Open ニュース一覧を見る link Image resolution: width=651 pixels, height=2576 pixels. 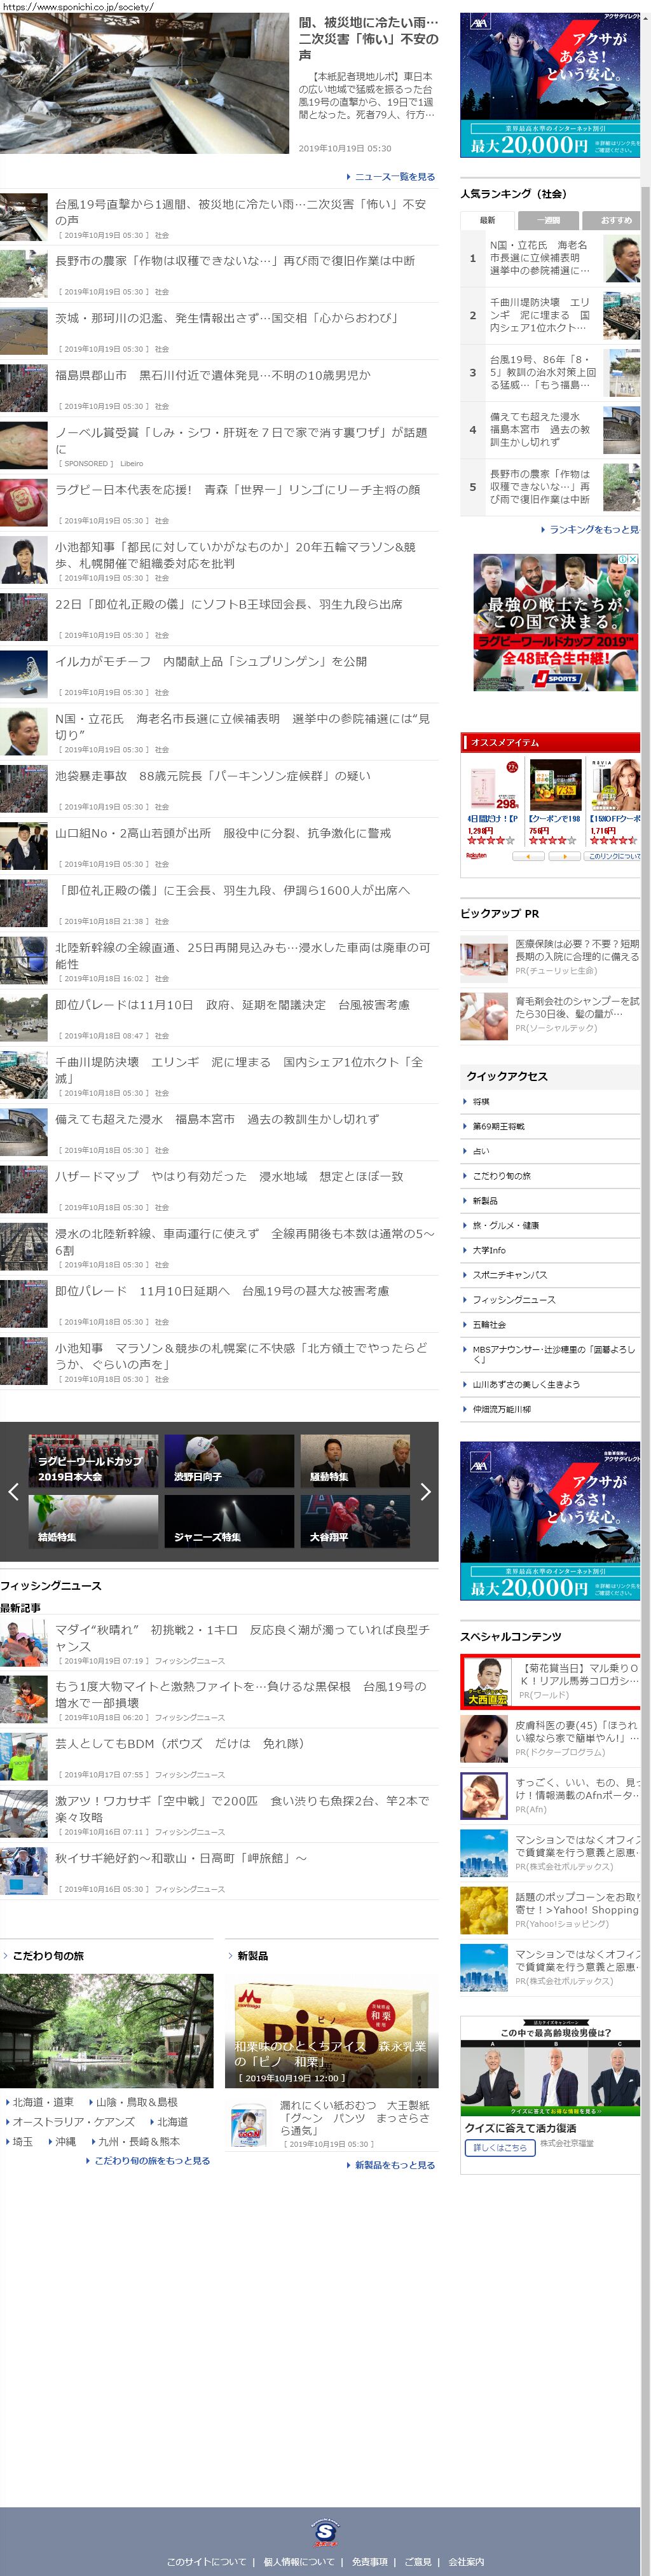[394, 177]
